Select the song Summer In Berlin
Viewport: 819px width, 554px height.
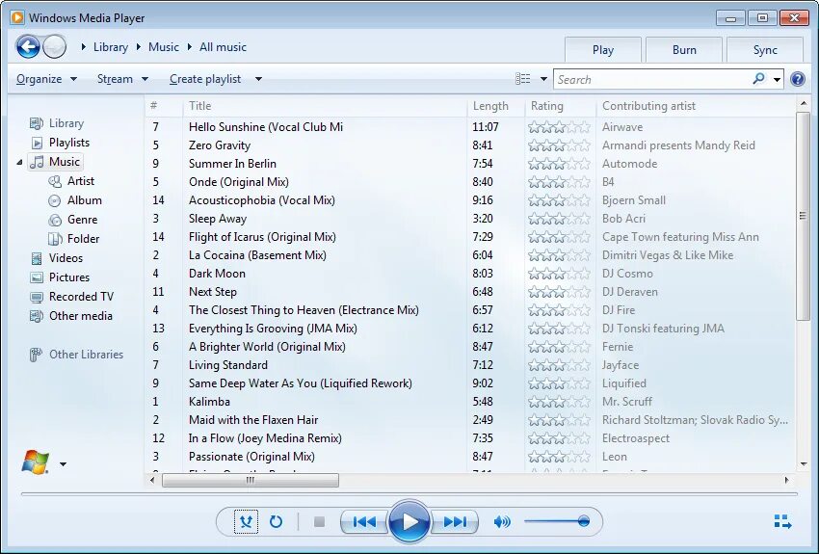(x=232, y=164)
